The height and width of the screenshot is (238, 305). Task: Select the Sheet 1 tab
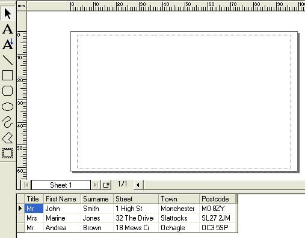tap(61, 185)
